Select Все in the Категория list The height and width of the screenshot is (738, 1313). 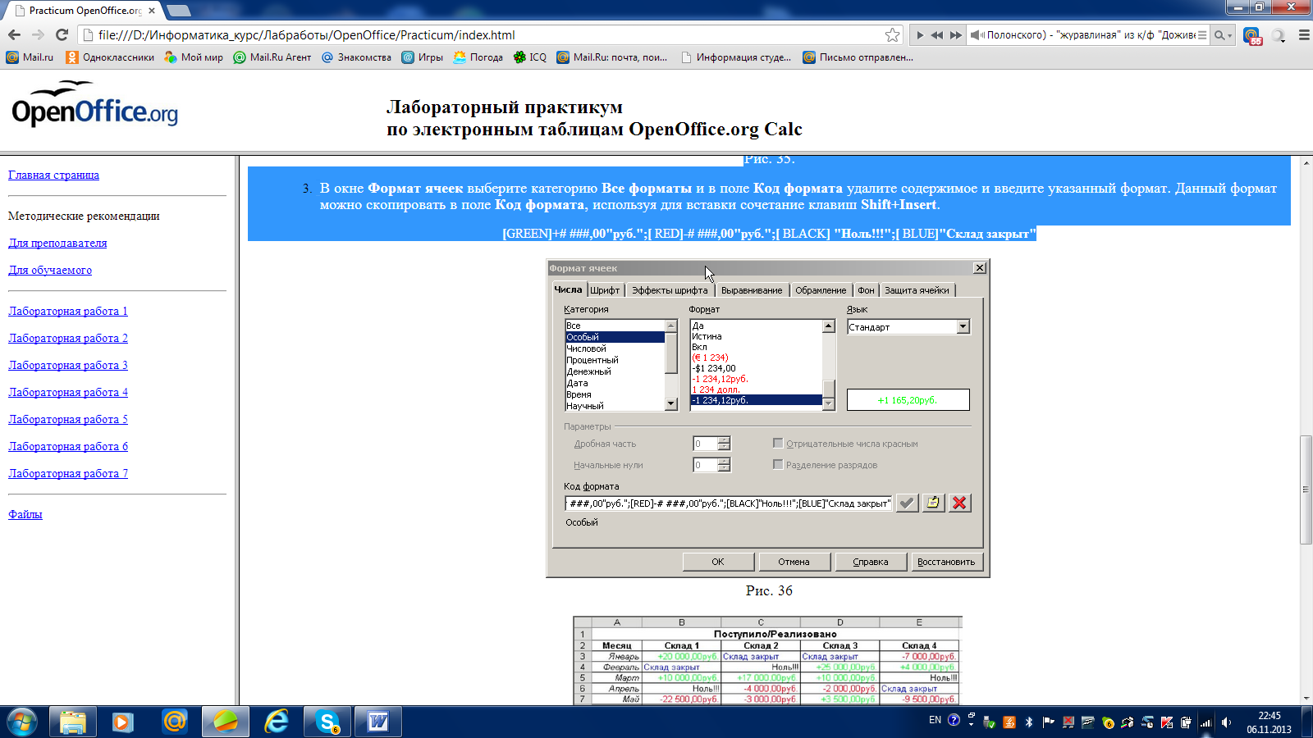tap(615, 326)
